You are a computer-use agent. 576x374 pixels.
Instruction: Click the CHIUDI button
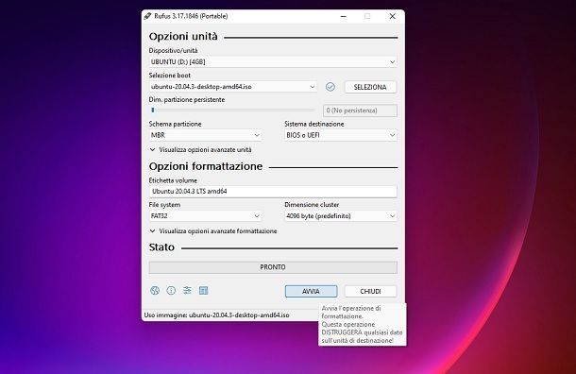pos(370,291)
